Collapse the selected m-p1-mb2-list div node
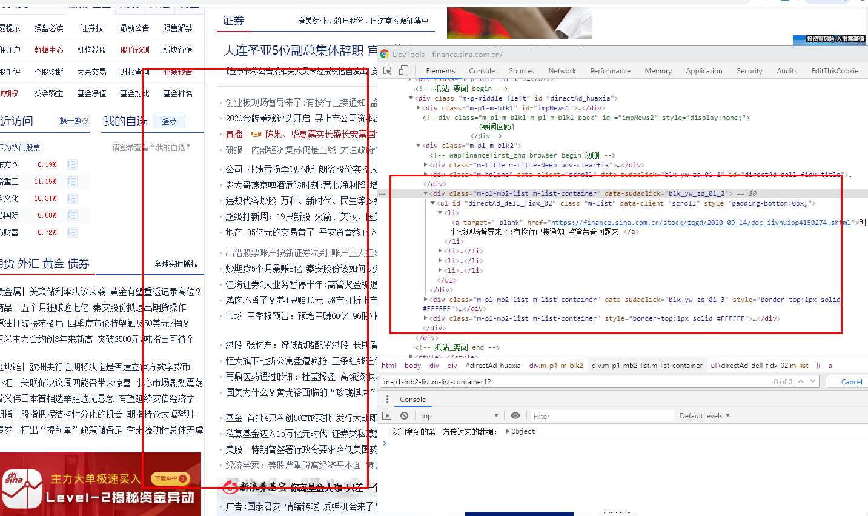The width and height of the screenshot is (868, 516). point(425,193)
